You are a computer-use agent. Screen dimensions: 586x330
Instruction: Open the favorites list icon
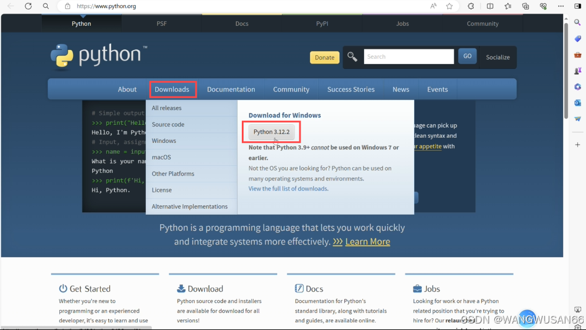click(508, 6)
